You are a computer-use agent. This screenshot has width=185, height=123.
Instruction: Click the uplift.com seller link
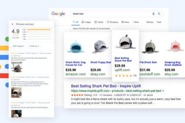coord(122,70)
